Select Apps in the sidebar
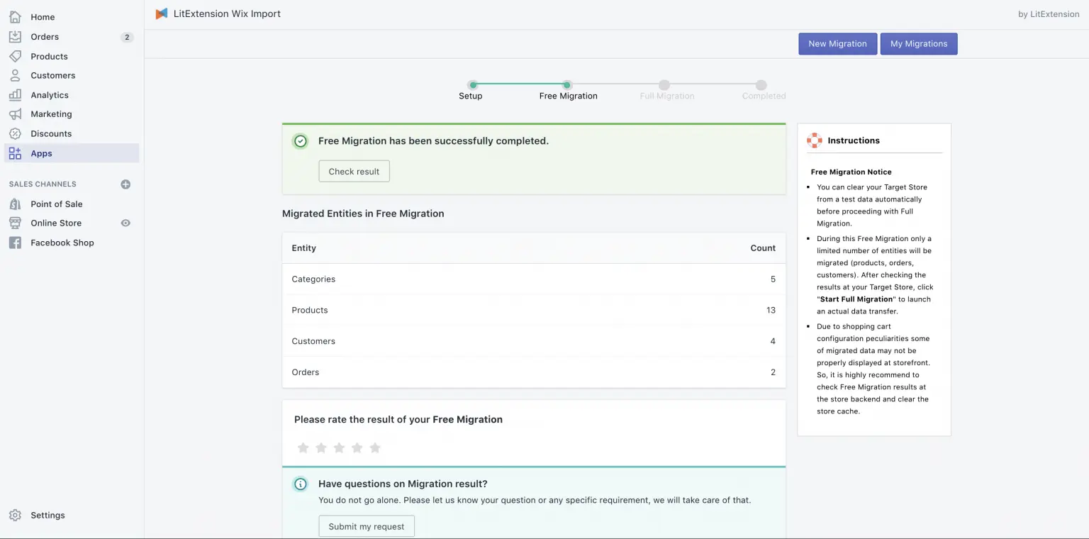Viewport: 1089px width, 539px height. (x=71, y=153)
